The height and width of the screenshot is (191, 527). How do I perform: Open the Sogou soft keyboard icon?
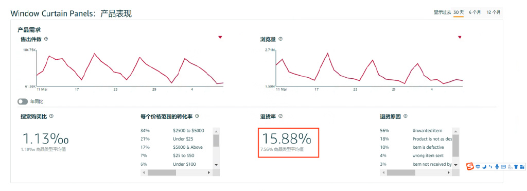(x=503, y=166)
